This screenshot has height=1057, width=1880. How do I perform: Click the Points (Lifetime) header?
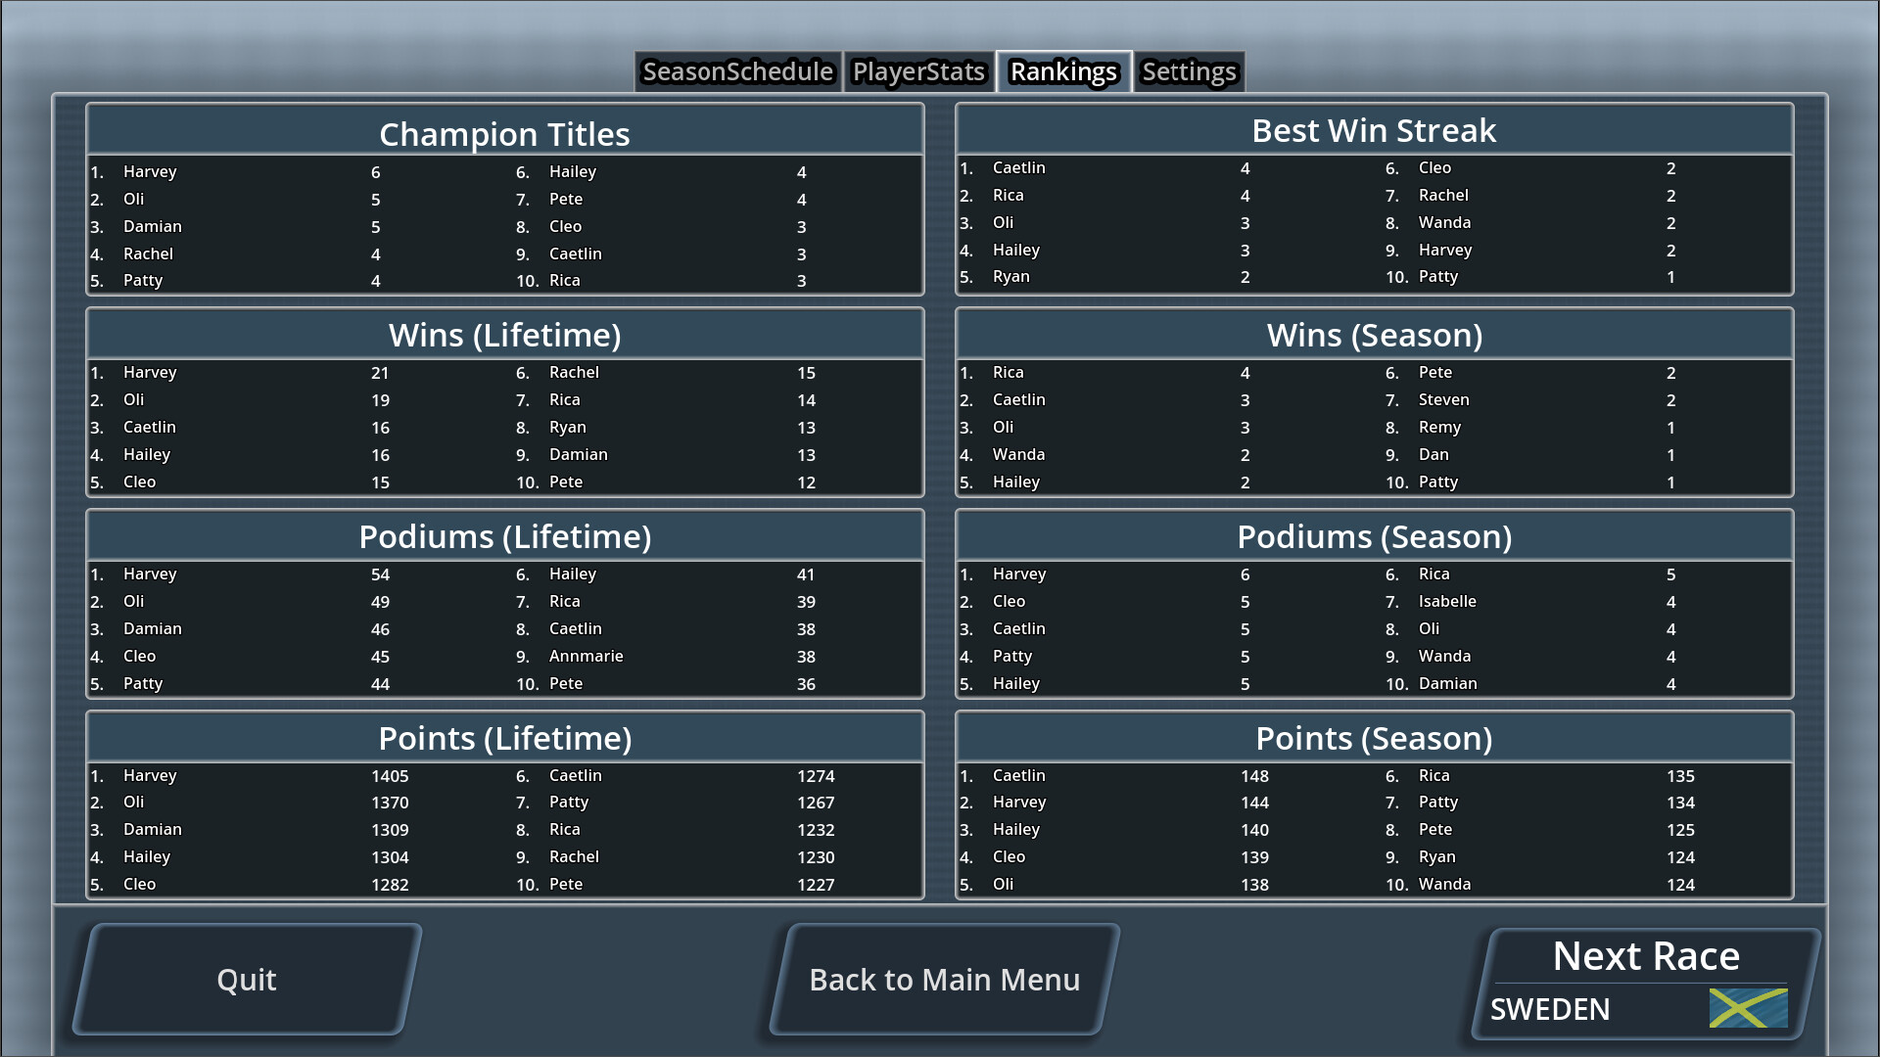(x=504, y=737)
